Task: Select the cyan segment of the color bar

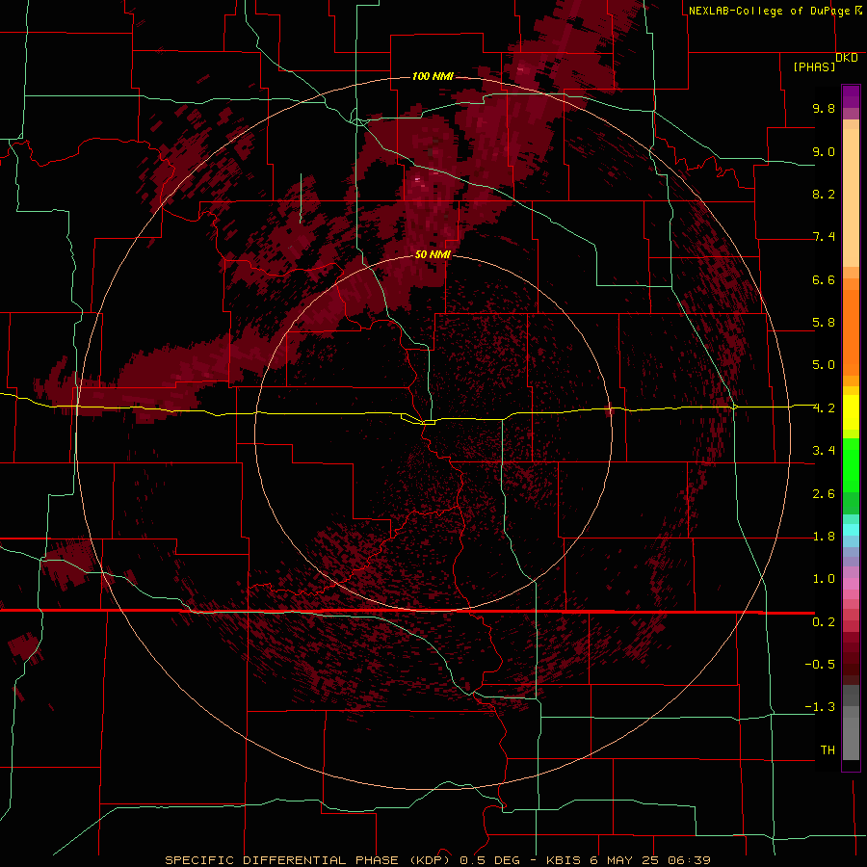Action: pyautogui.click(x=851, y=530)
